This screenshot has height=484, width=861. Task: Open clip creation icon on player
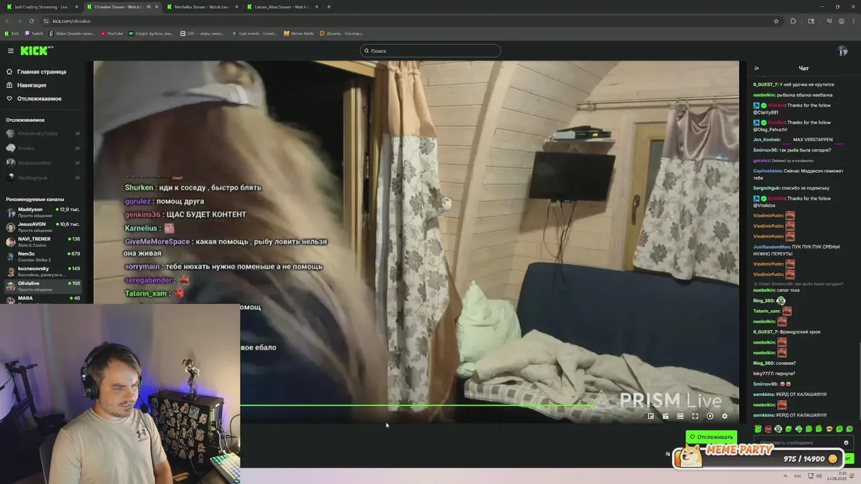(x=665, y=416)
